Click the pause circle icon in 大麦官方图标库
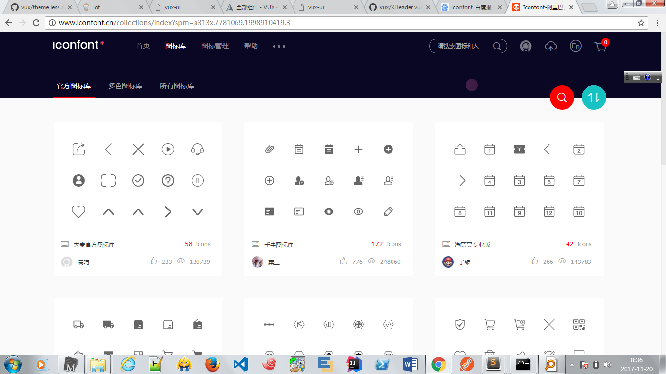 [x=197, y=180]
